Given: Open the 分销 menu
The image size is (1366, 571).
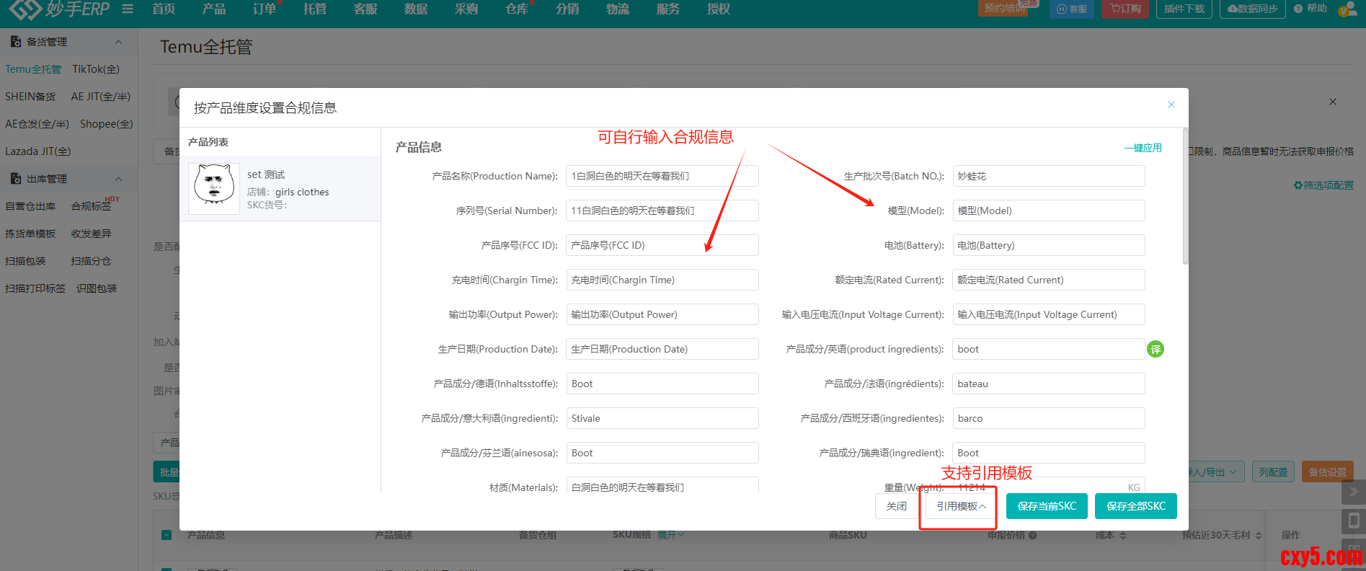Looking at the screenshot, I should (567, 9).
